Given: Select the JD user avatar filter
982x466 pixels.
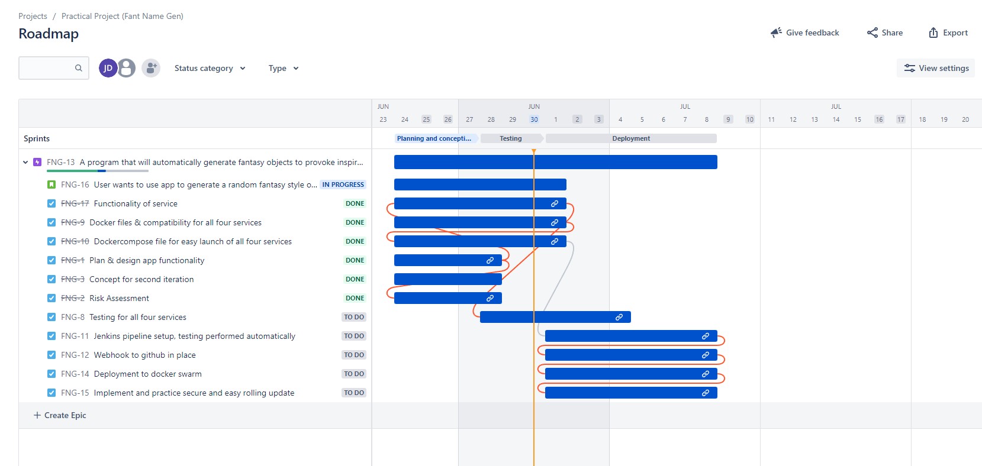Looking at the screenshot, I should [108, 68].
